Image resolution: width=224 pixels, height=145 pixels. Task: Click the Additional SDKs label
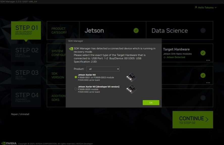click(58, 98)
